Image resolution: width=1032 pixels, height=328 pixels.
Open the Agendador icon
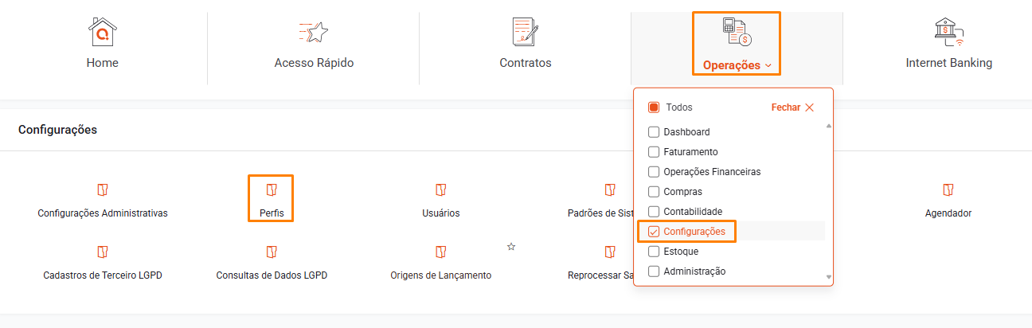[x=948, y=189]
